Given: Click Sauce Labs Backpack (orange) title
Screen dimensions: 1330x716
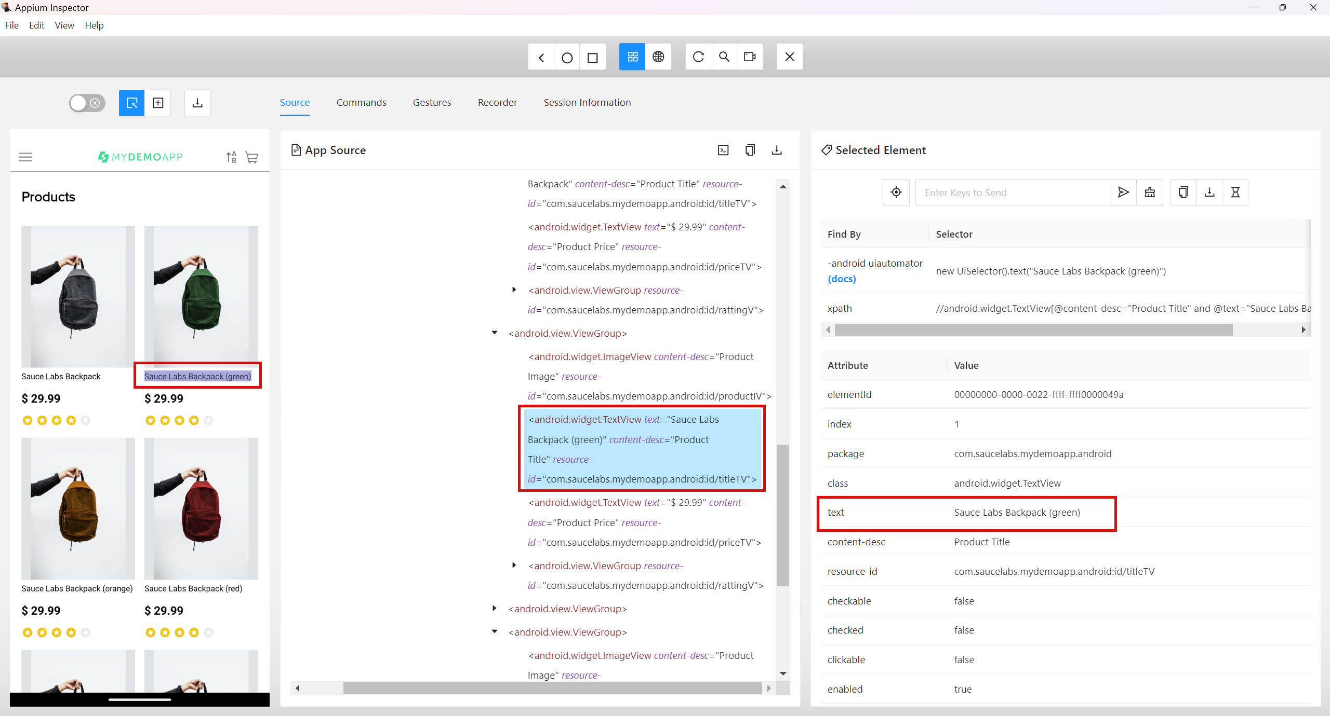Looking at the screenshot, I should point(77,589).
